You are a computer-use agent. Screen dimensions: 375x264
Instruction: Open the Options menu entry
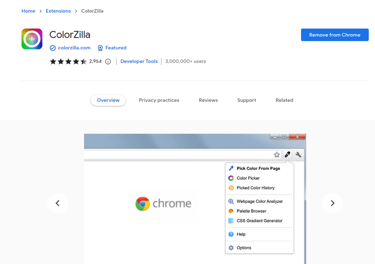click(260, 248)
